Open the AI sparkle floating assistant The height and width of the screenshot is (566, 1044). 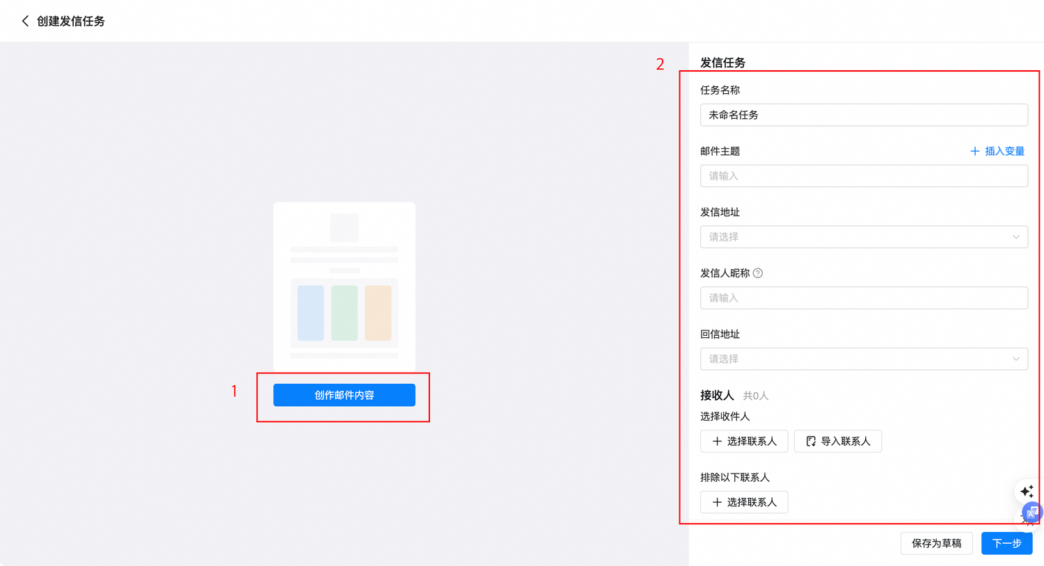(x=1027, y=492)
